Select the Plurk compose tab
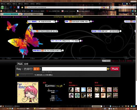 click(20, 64)
